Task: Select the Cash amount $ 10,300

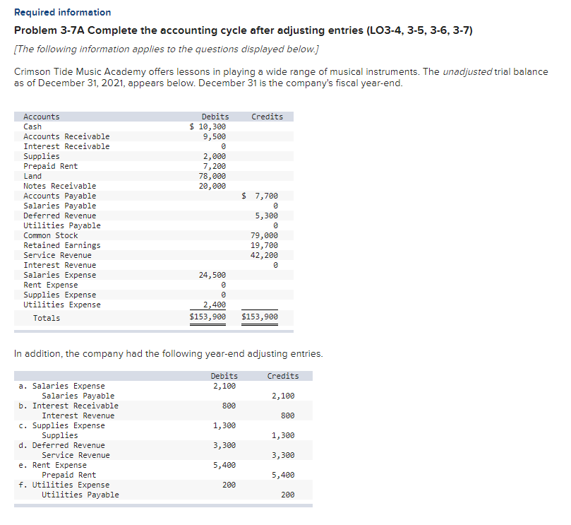Action: tap(208, 126)
